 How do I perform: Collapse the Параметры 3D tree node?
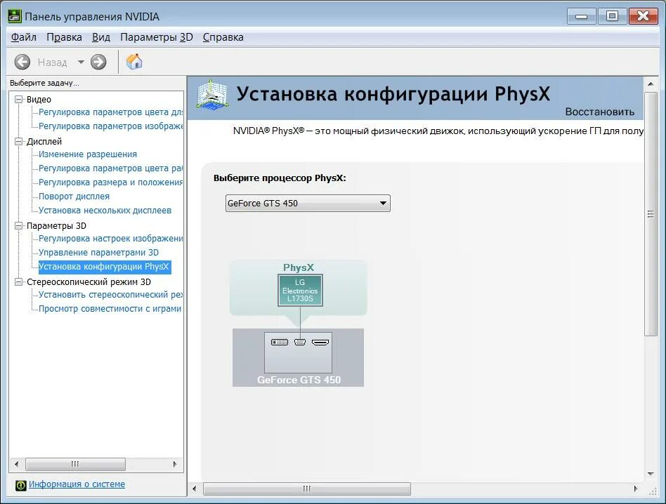(19, 226)
